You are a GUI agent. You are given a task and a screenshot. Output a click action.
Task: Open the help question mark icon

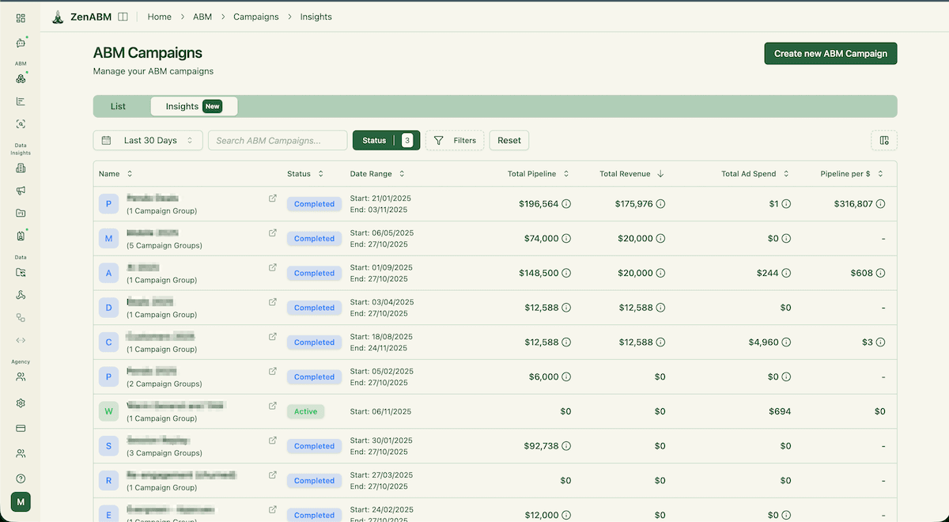point(20,477)
